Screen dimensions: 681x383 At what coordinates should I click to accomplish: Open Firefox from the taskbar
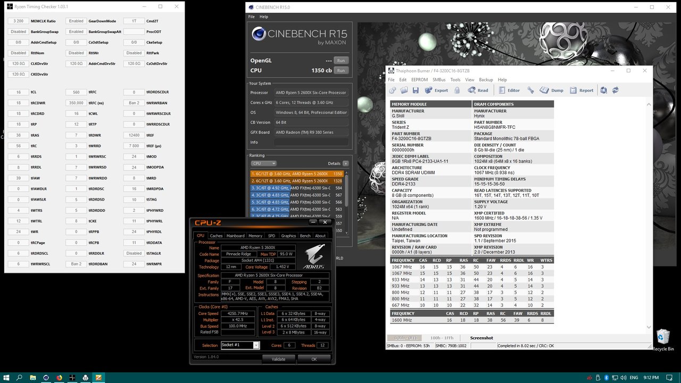(59, 378)
